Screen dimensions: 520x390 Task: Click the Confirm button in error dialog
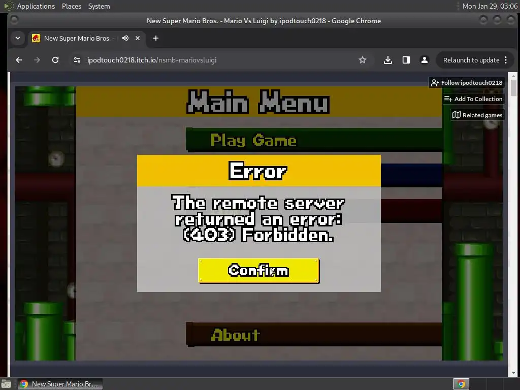258,270
